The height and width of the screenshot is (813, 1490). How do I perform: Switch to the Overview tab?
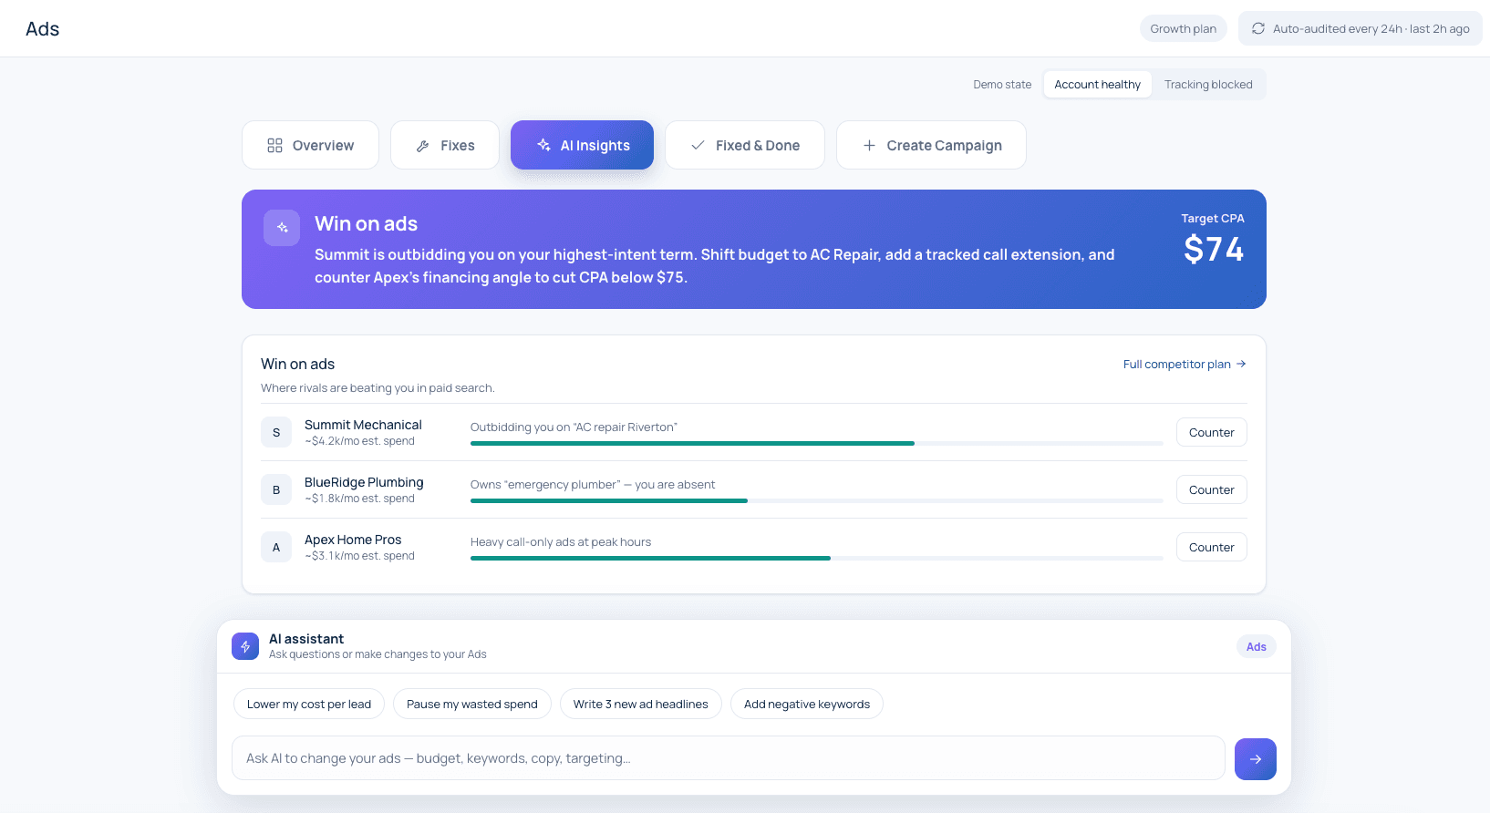pos(310,145)
